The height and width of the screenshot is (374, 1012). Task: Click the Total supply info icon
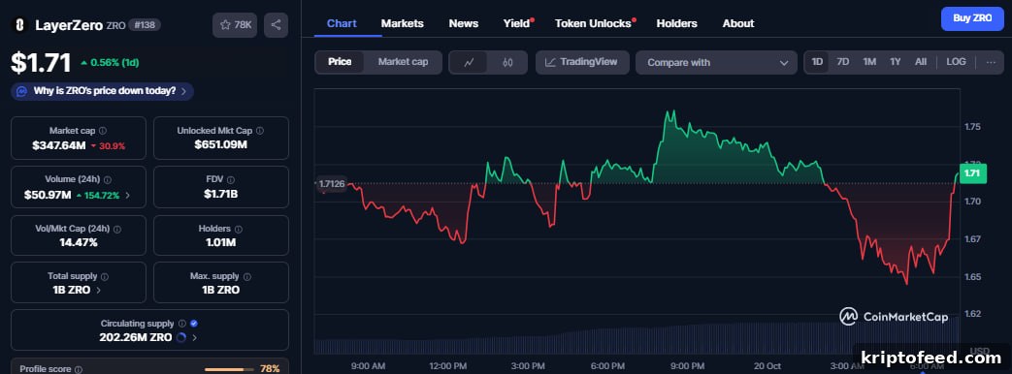[105, 276]
